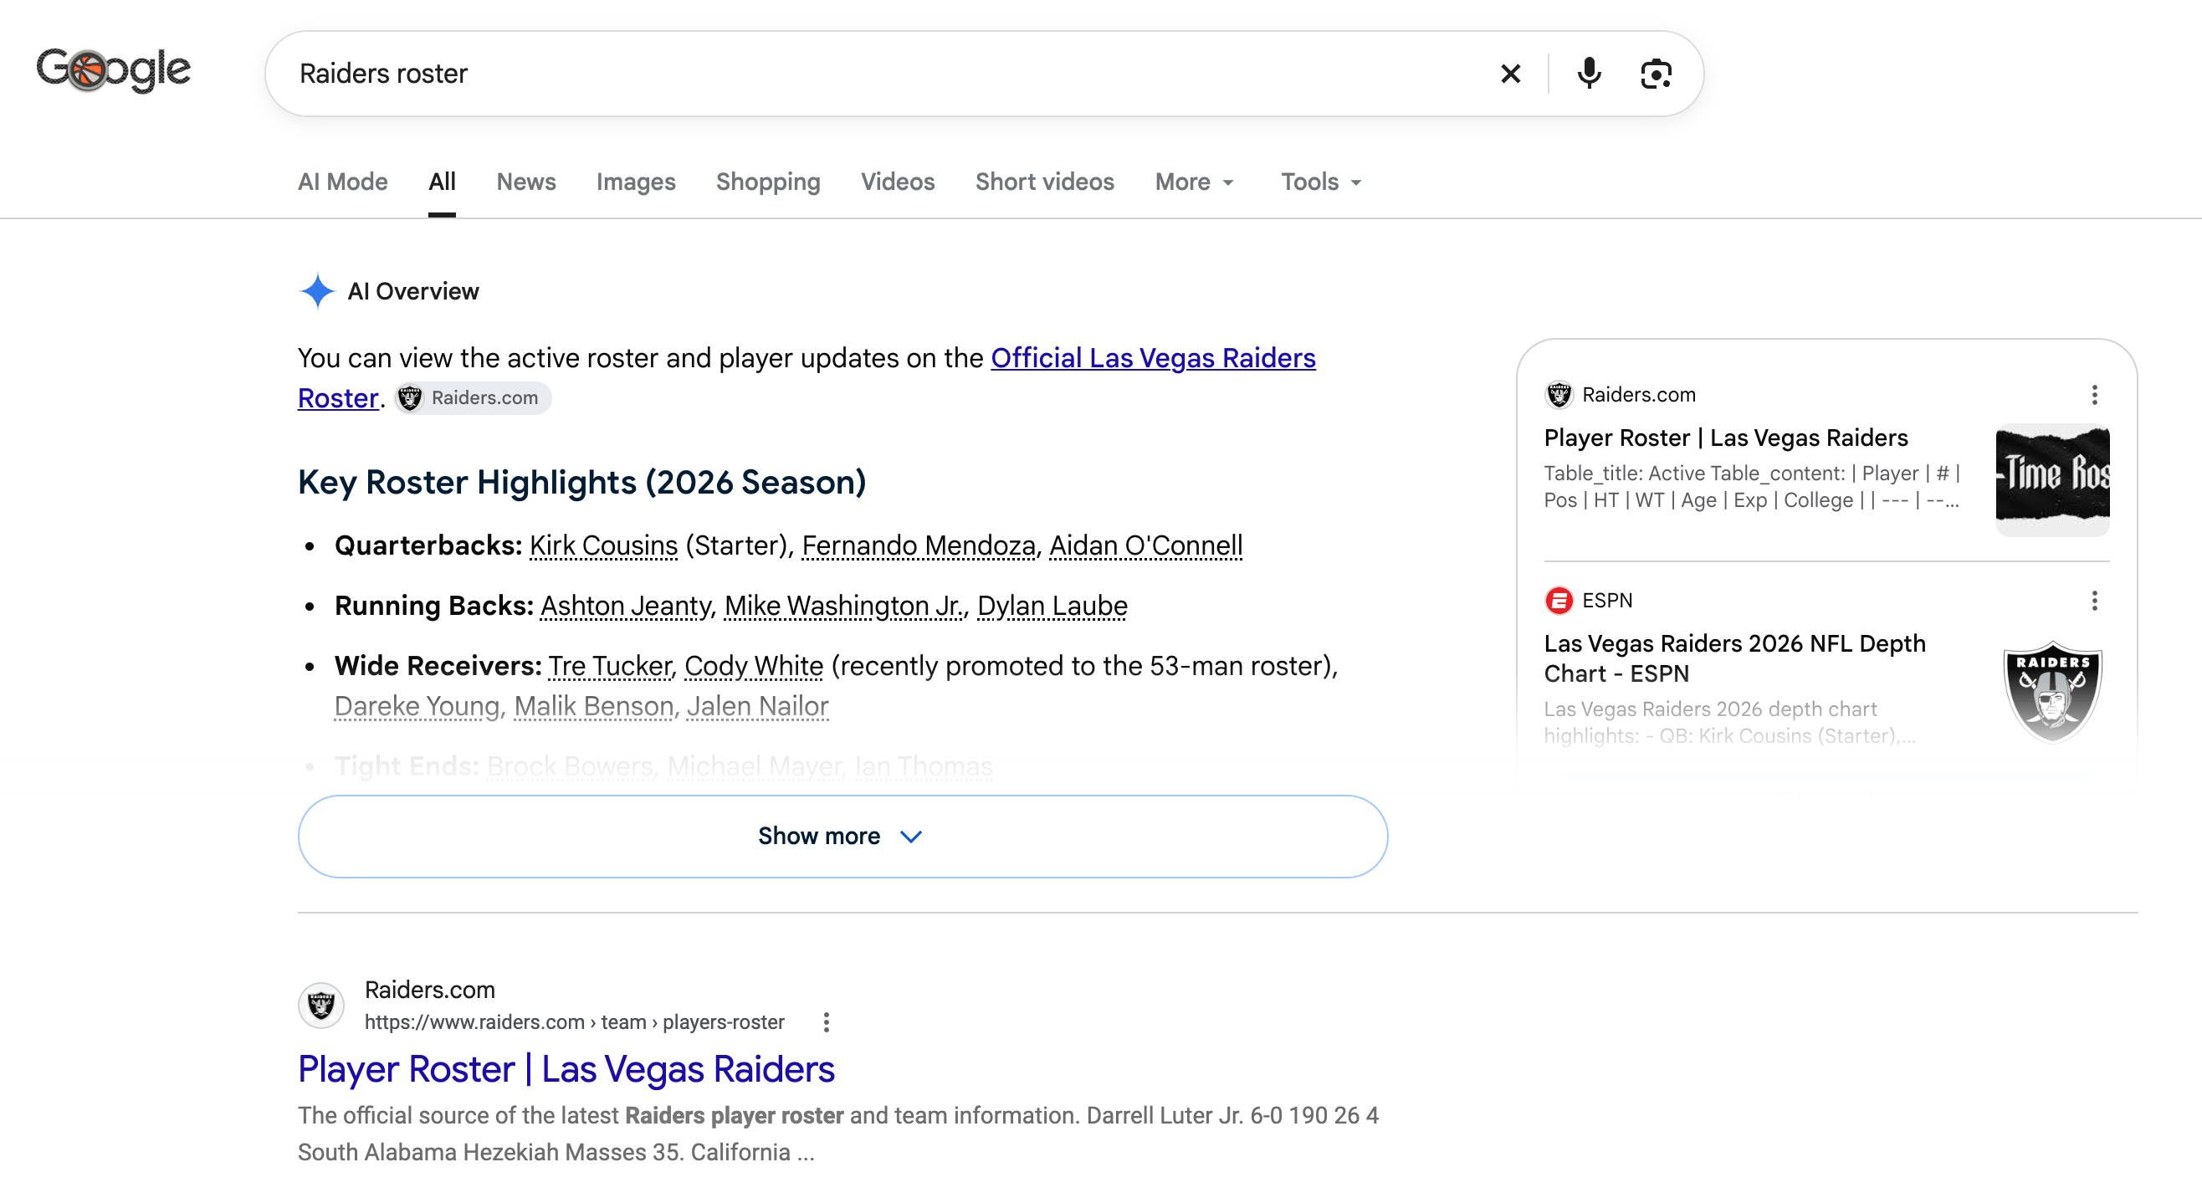Open options menu for ESPN source card
This screenshot has height=1203, width=2202.
(2093, 601)
